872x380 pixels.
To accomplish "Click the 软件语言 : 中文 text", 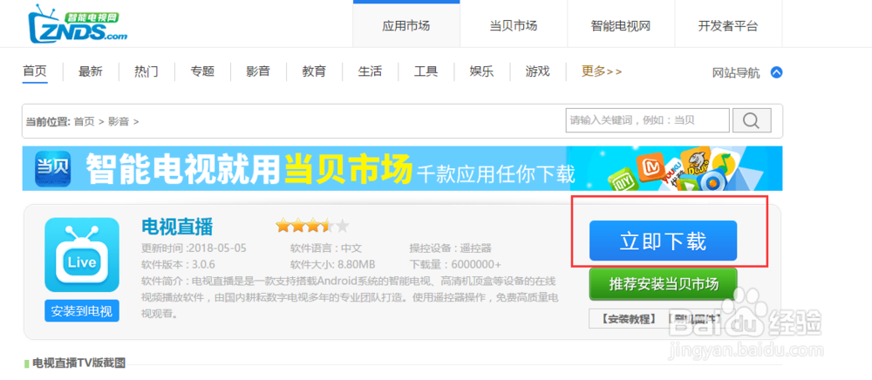I will click(x=325, y=248).
